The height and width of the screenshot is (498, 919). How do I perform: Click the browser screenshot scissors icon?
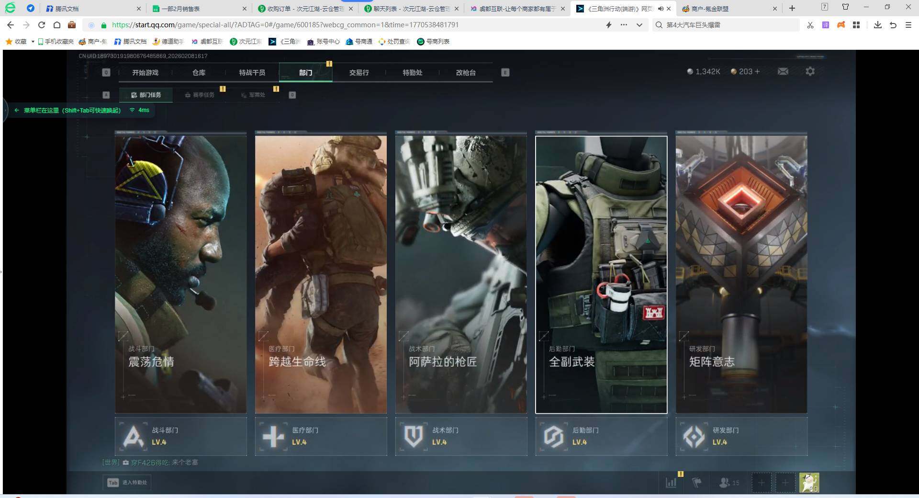coord(810,25)
